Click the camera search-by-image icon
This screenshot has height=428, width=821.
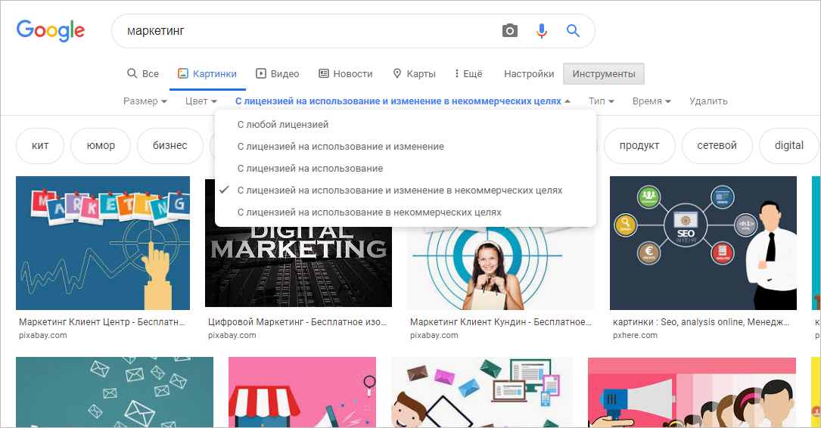[510, 31]
